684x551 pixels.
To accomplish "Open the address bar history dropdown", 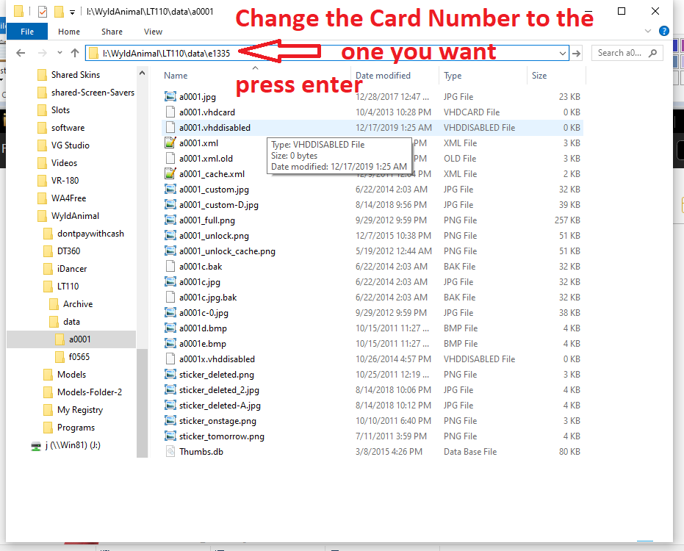I will (563, 53).
